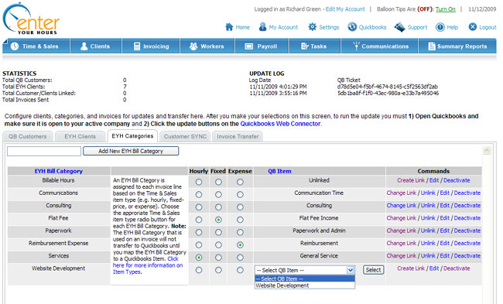
Task: Click Deactivate for Website Development row
Action: [457, 268]
